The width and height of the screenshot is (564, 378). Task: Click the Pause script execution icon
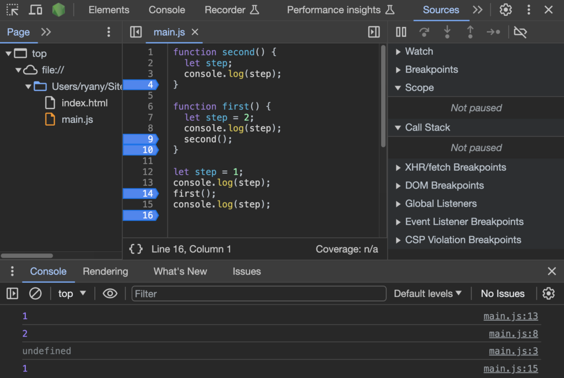[401, 32]
